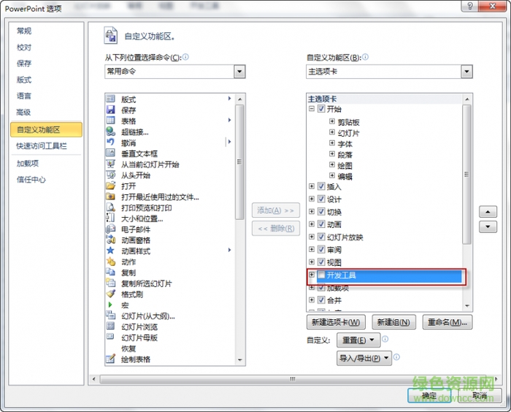Select the 打印预览和打印 icon
The width and height of the screenshot is (511, 412).
(111, 207)
